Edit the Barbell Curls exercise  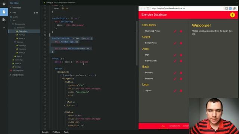coord(175,61)
